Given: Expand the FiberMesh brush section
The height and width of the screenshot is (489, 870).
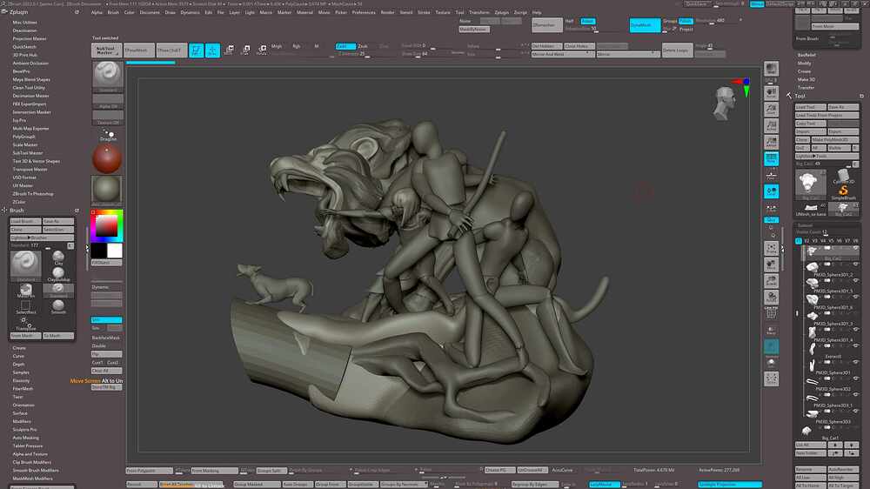Looking at the screenshot, I should click(x=23, y=389).
